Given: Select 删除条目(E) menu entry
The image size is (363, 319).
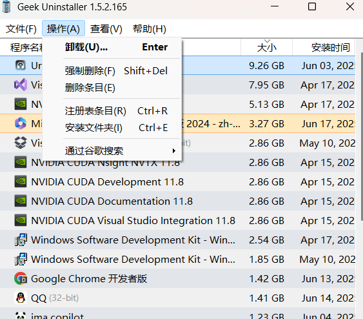Looking at the screenshot, I should click(x=112, y=88).
